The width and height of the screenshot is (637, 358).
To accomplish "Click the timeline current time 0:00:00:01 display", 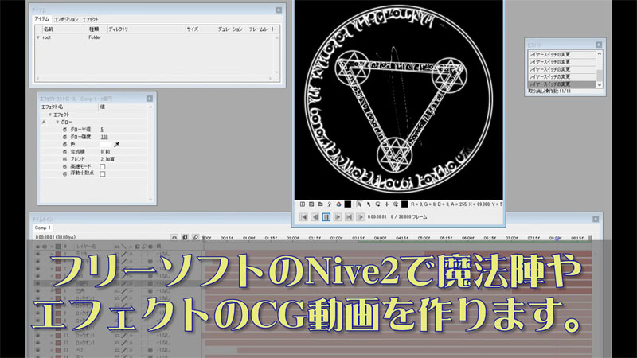I will (55, 237).
